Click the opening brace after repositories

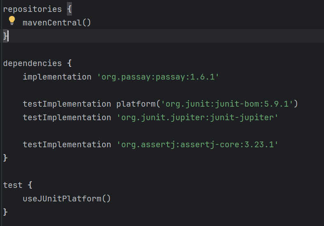tap(69, 9)
